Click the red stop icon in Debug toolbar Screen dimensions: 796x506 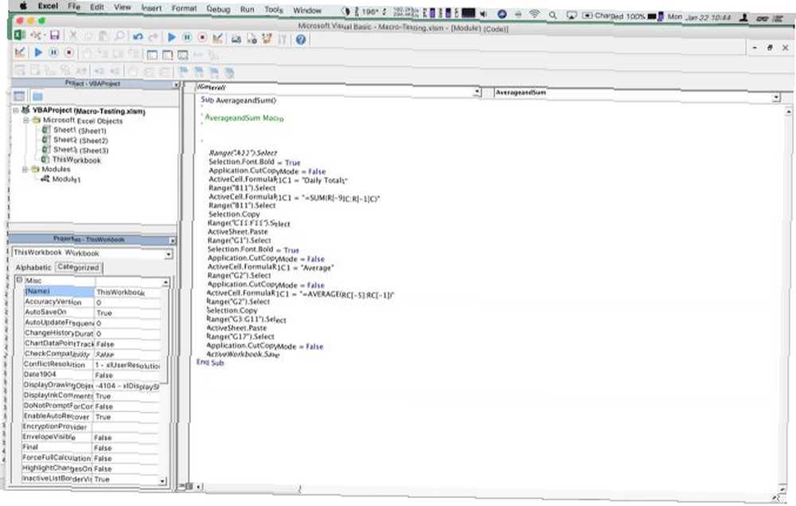pyautogui.click(x=69, y=53)
